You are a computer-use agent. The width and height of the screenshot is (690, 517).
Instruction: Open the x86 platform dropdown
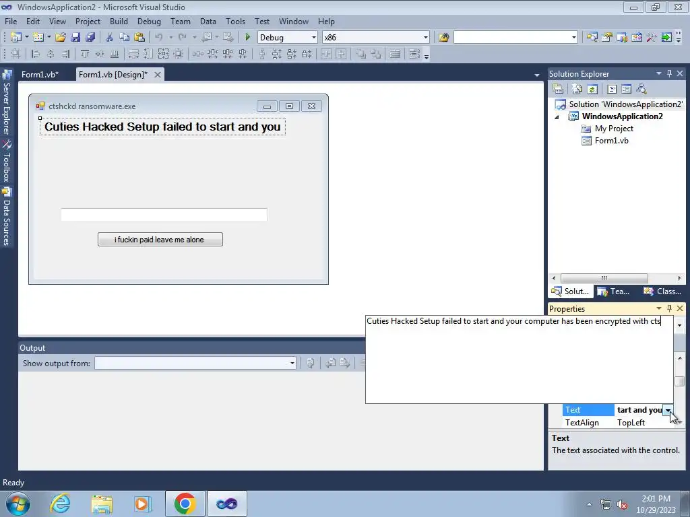click(426, 38)
